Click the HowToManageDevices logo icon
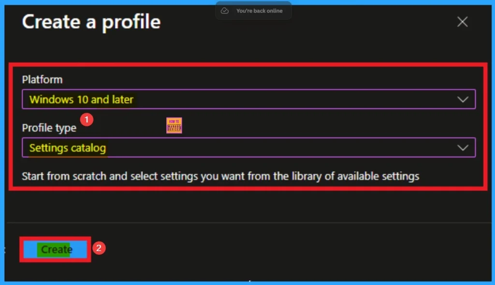 pos(175,125)
